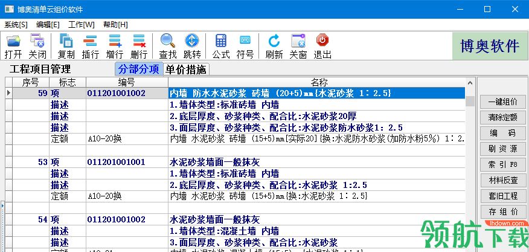This screenshot has height=252, width=529.
Task: Click the 博奥软件 logo banner
Action: click(x=490, y=47)
